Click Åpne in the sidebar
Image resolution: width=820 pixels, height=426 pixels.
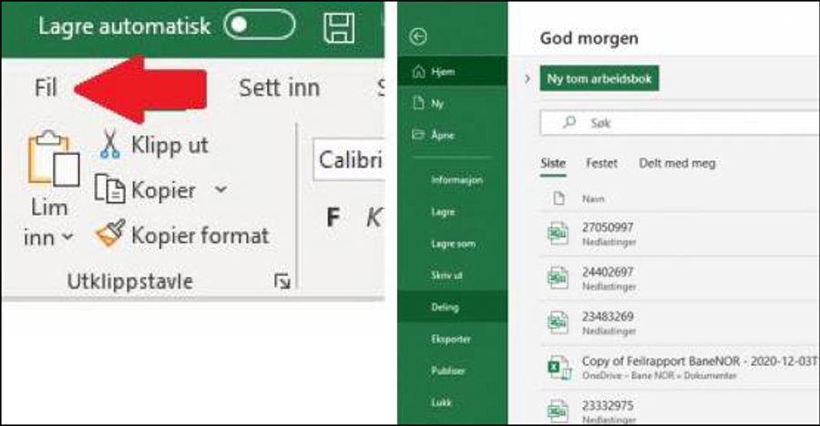(x=443, y=135)
